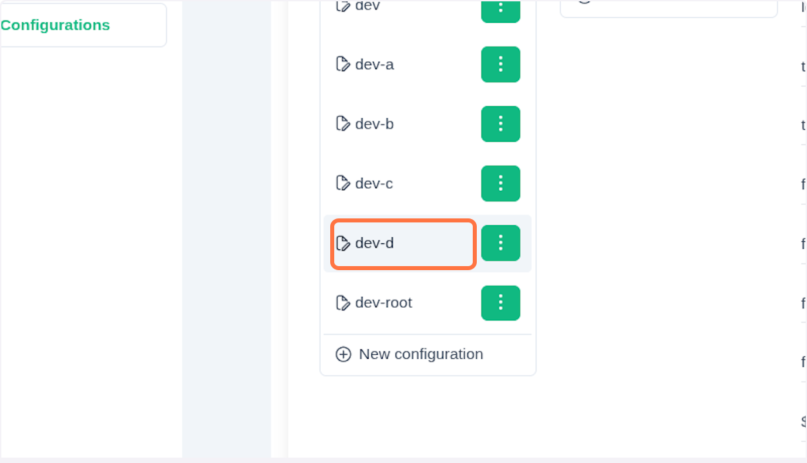The height and width of the screenshot is (463, 807).
Task: Click the file icon beside dev-b
Action: coord(343,124)
